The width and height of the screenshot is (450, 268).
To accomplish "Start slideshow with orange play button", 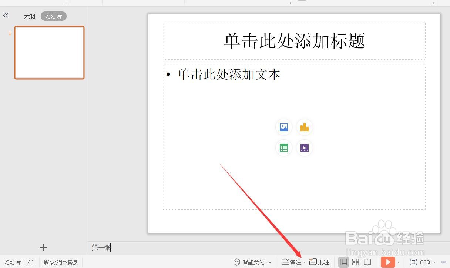I will click(x=388, y=262).
